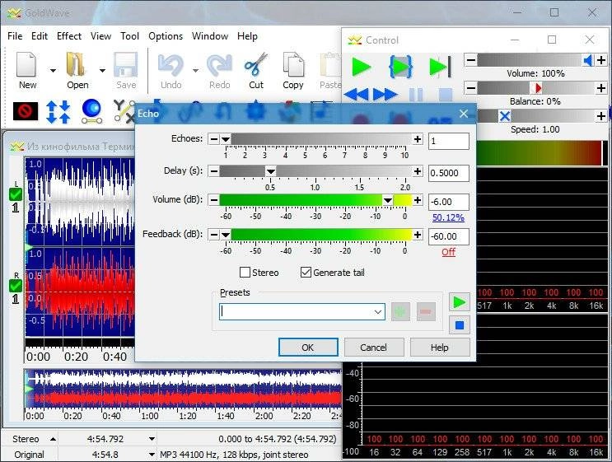
Task: Click OK in the Echo dialog
Action: (x=308, y=348)
